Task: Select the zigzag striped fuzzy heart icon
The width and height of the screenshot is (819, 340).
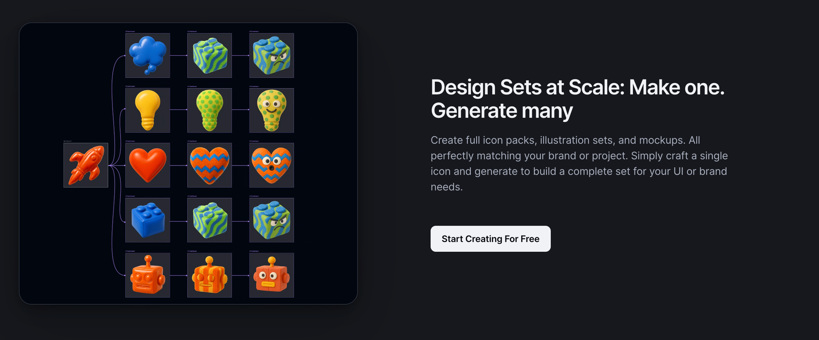Action: tap(209, 165)
